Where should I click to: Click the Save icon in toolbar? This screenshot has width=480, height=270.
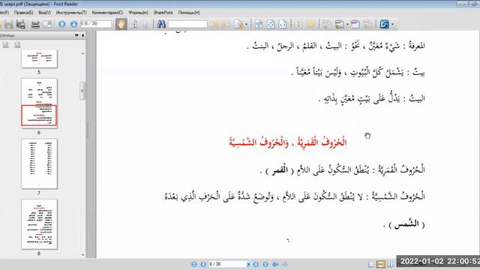(x=8, y=24)
